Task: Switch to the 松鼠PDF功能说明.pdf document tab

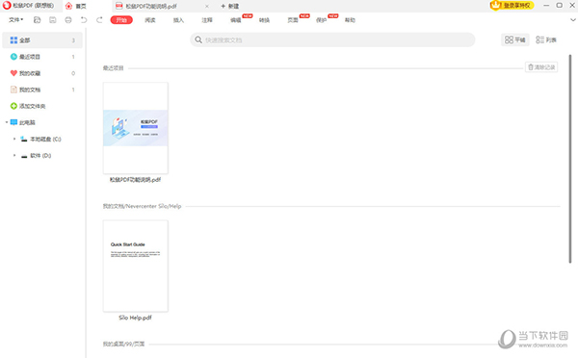Action: pos(151,6)
